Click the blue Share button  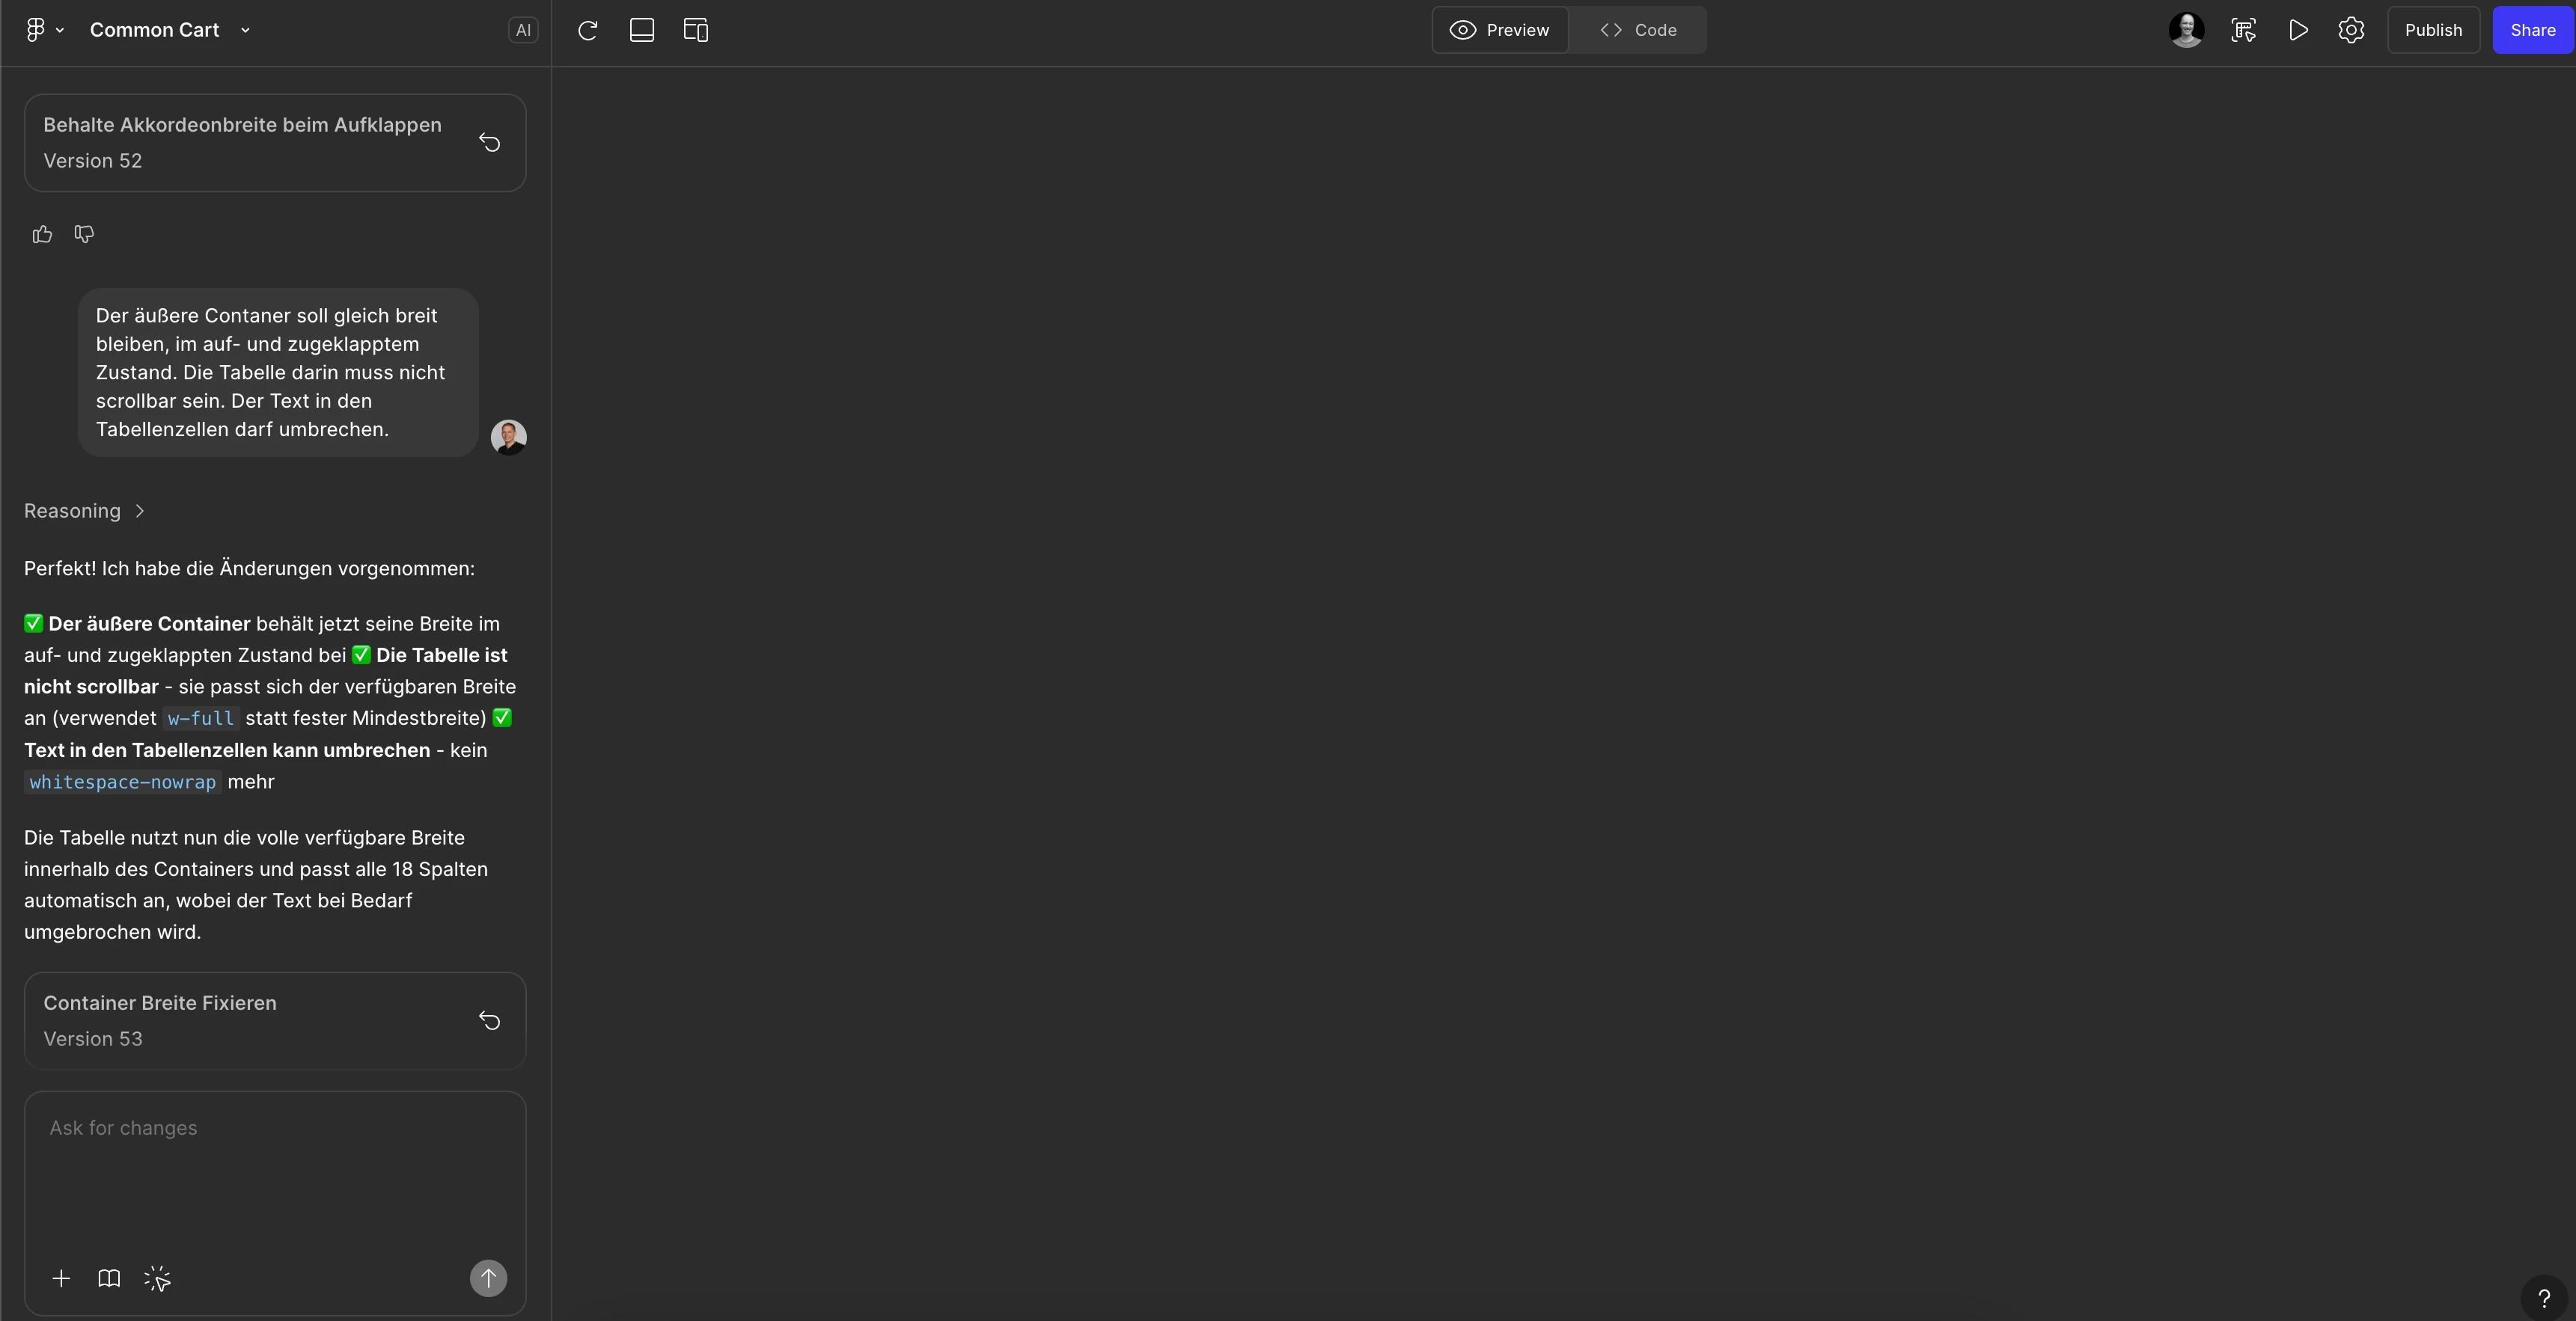coord(2532,30)
